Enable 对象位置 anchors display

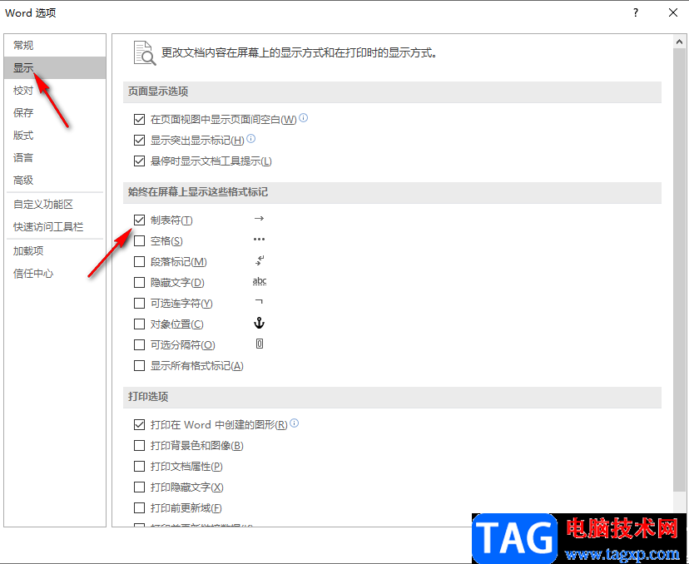[x=139, y=324]
